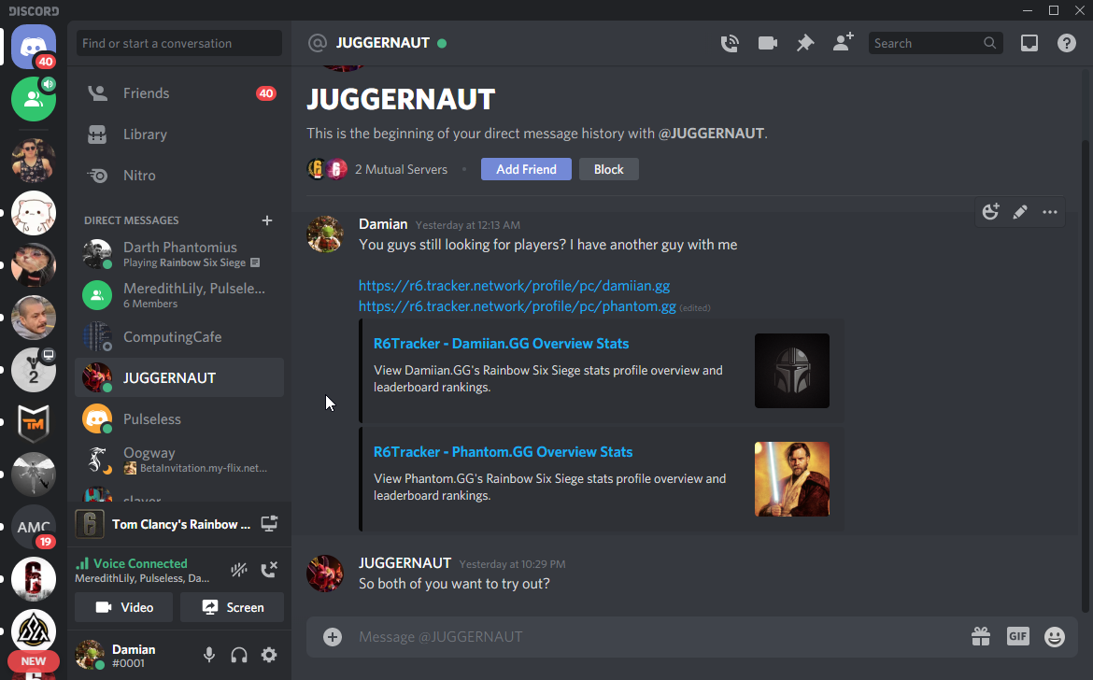Open User Settings gear
1093x680 pixels.
pos(269,655)
